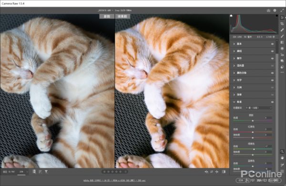
Task: Click the 原图 before-view label
Action: 107,16
